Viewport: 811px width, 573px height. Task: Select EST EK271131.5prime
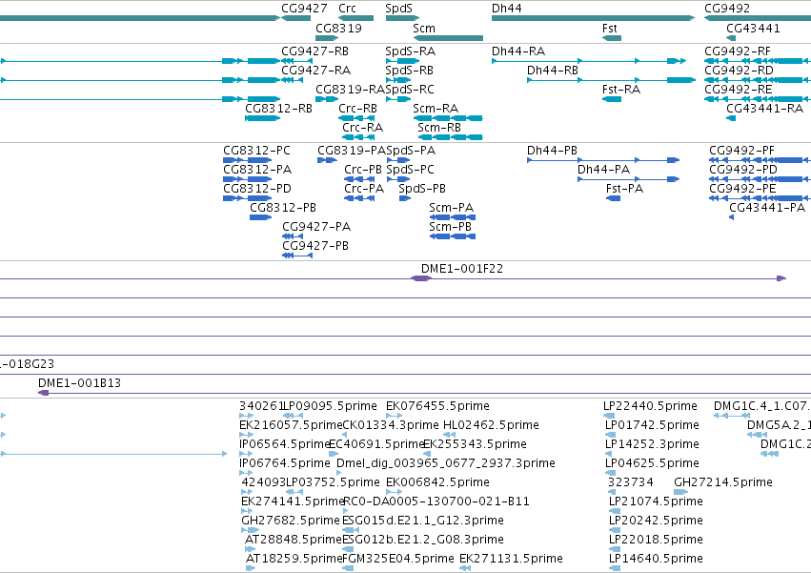pos(465,568)
